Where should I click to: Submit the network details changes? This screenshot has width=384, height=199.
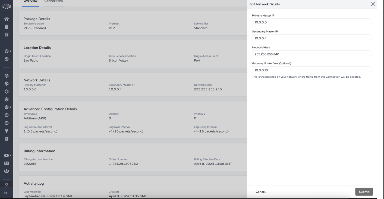point(364,192)
